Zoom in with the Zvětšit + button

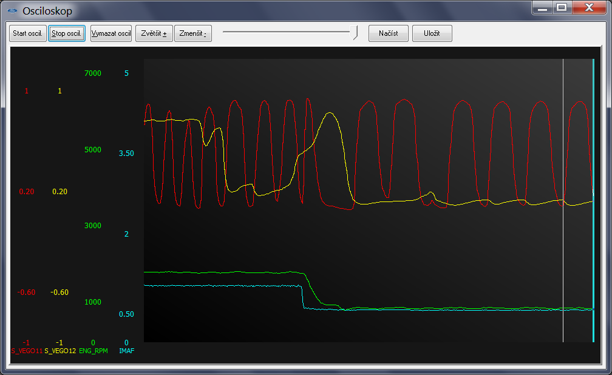[154, 33]
